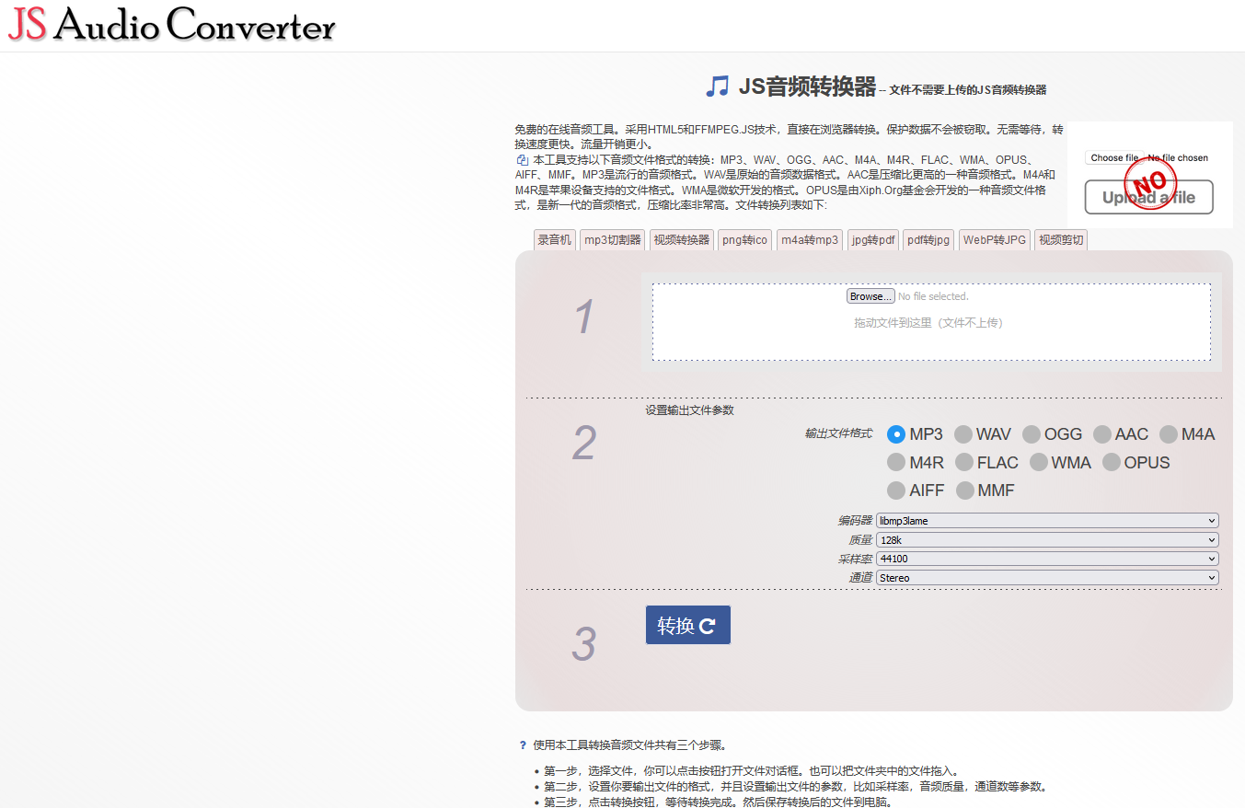Image resolution: width=1245 pixels, height=808 pixels.
Task: Open the 视频剪切 tab
Action: click(1061, 240)
